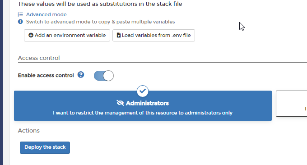Click the 'Switch to advanced mode' hint text
The height and width of the screenshot is (165, 307).
click(100, 22)
